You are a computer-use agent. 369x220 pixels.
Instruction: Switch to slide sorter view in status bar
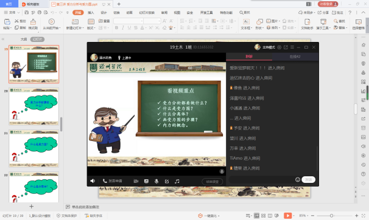pos(263,216)
